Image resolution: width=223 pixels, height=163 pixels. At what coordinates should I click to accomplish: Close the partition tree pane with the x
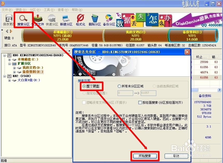(x=69, y=51)
